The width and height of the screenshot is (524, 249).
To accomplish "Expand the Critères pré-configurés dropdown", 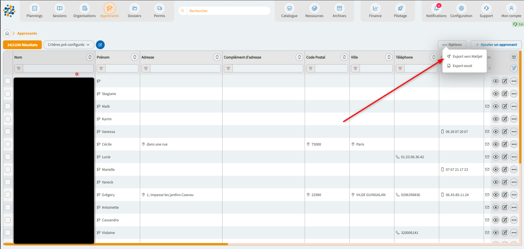I will point(69,45).
